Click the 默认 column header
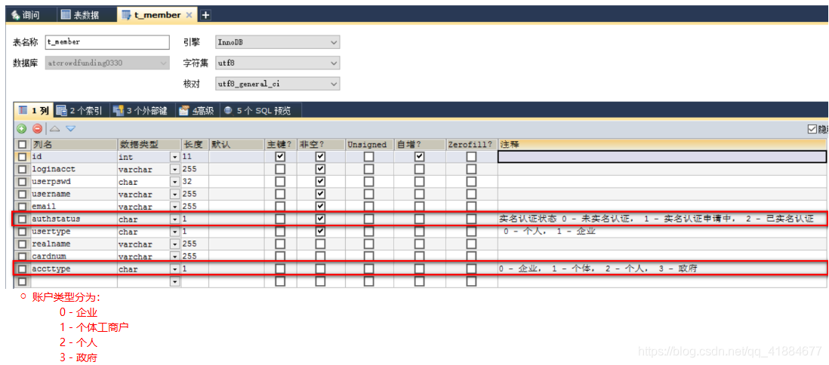Image resolution: width=829 pixels, height=365 pixels. point(237,145)
